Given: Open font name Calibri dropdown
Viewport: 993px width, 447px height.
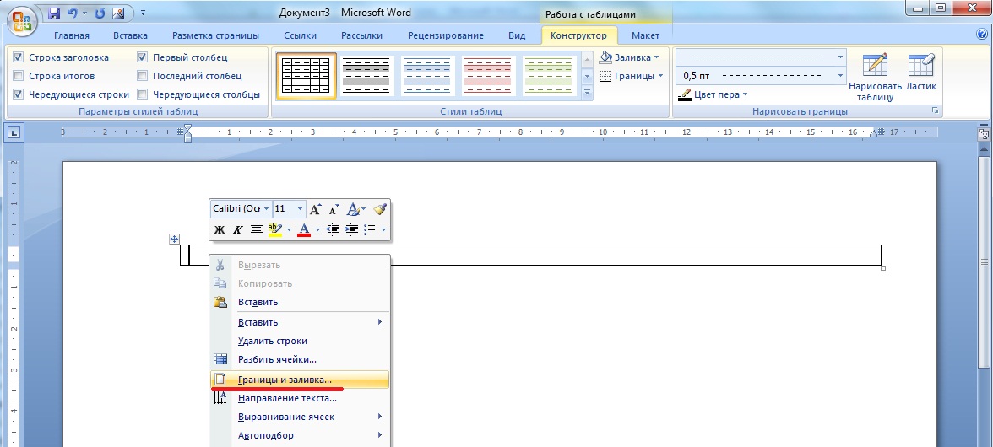Looking at the screenshot, I should 267,208.
